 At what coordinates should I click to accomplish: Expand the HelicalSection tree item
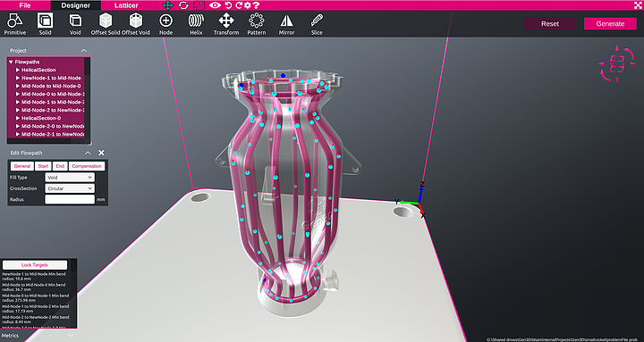click(x=18, y=71)
